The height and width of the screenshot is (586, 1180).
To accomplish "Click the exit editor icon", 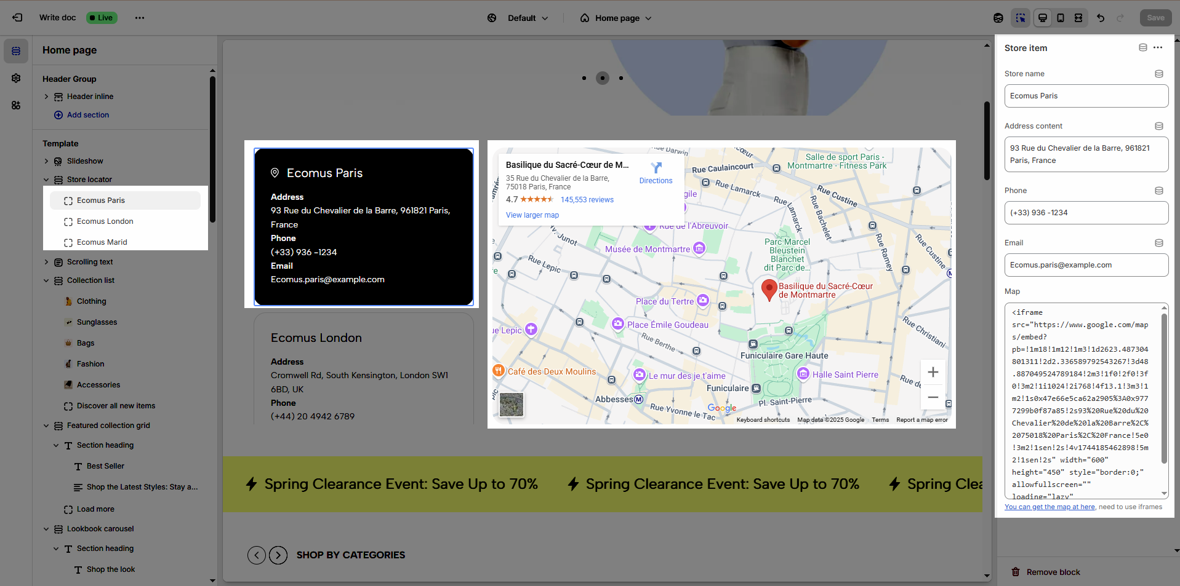I will pyautogui.click(x=17, y=18).
